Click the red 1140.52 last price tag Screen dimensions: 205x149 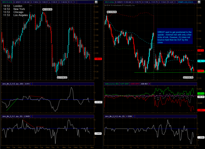[98, 59]
